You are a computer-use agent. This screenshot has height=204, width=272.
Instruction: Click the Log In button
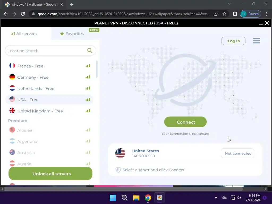(x=233, y=41)
